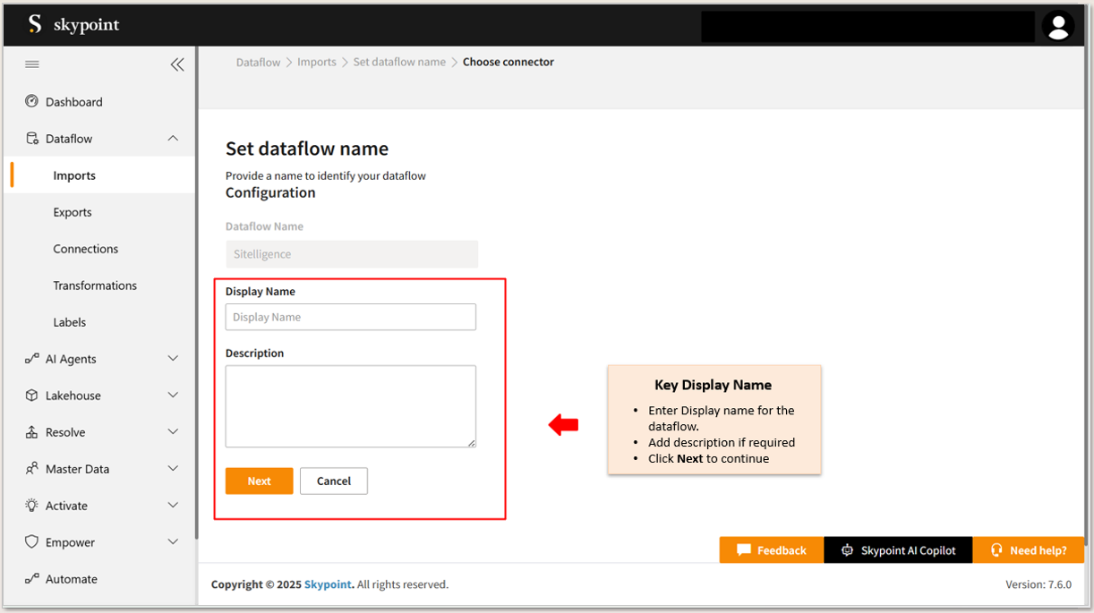Click the Dashboard gauge icon
1094x613 pixels.
pos(32,102)
